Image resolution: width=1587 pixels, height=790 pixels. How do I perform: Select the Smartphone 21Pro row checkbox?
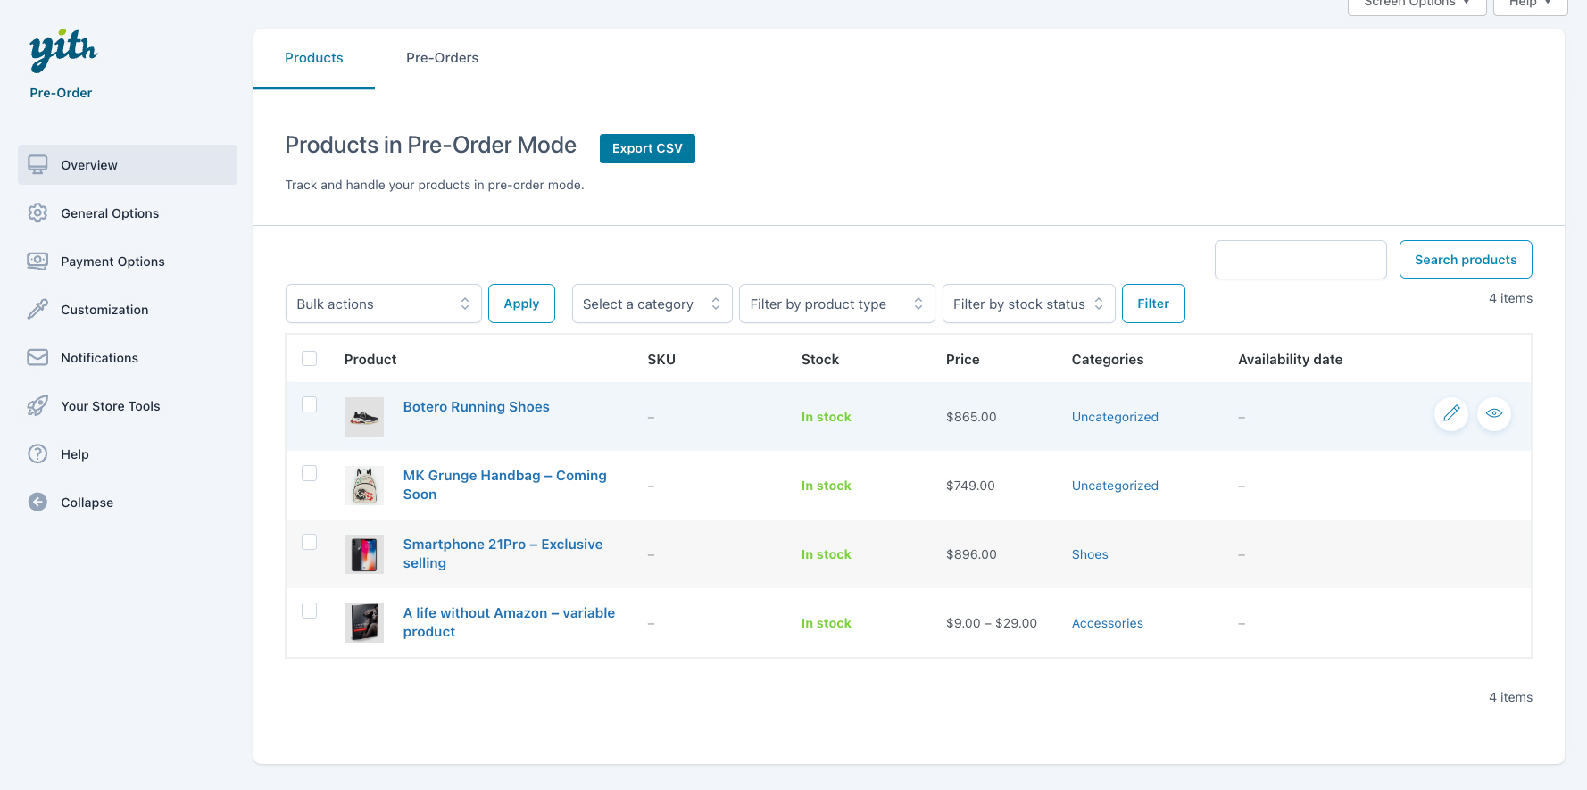310,542
